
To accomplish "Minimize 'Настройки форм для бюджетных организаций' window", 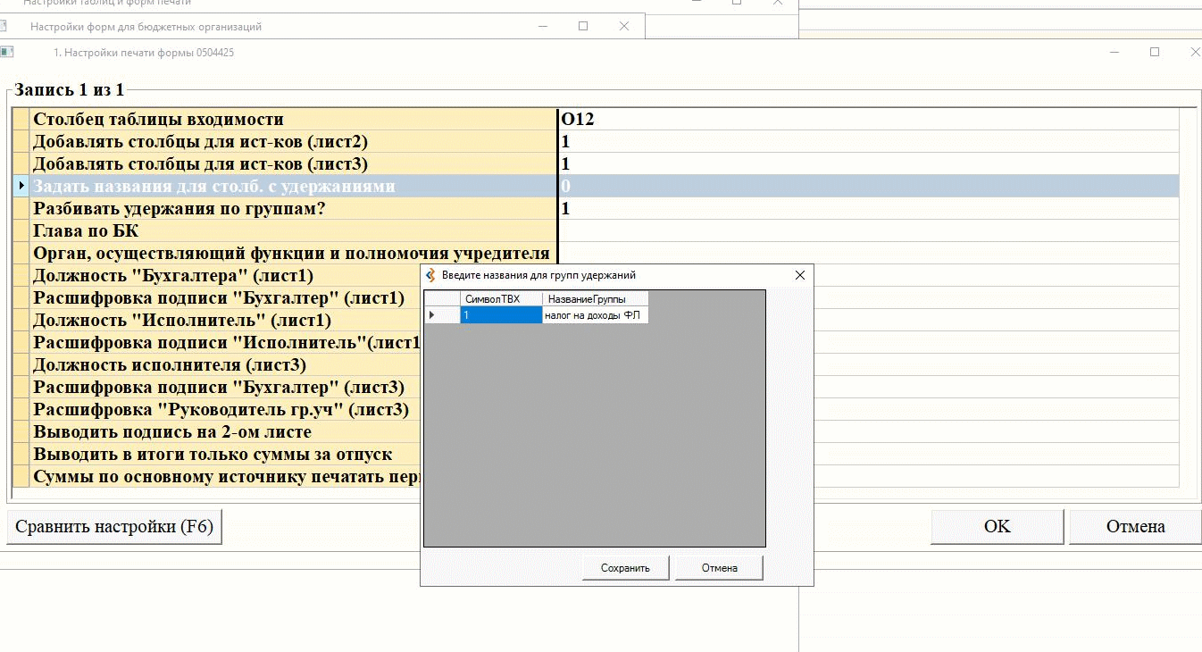I will (543, 27).
